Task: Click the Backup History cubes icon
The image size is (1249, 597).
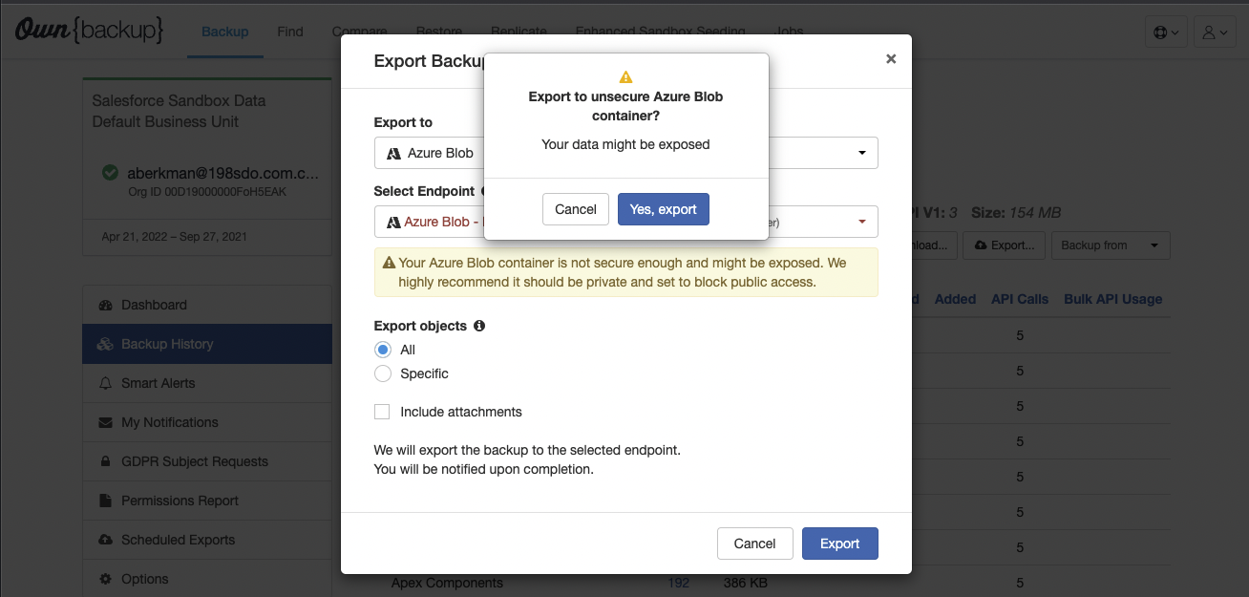Action: tap(105, 344)
